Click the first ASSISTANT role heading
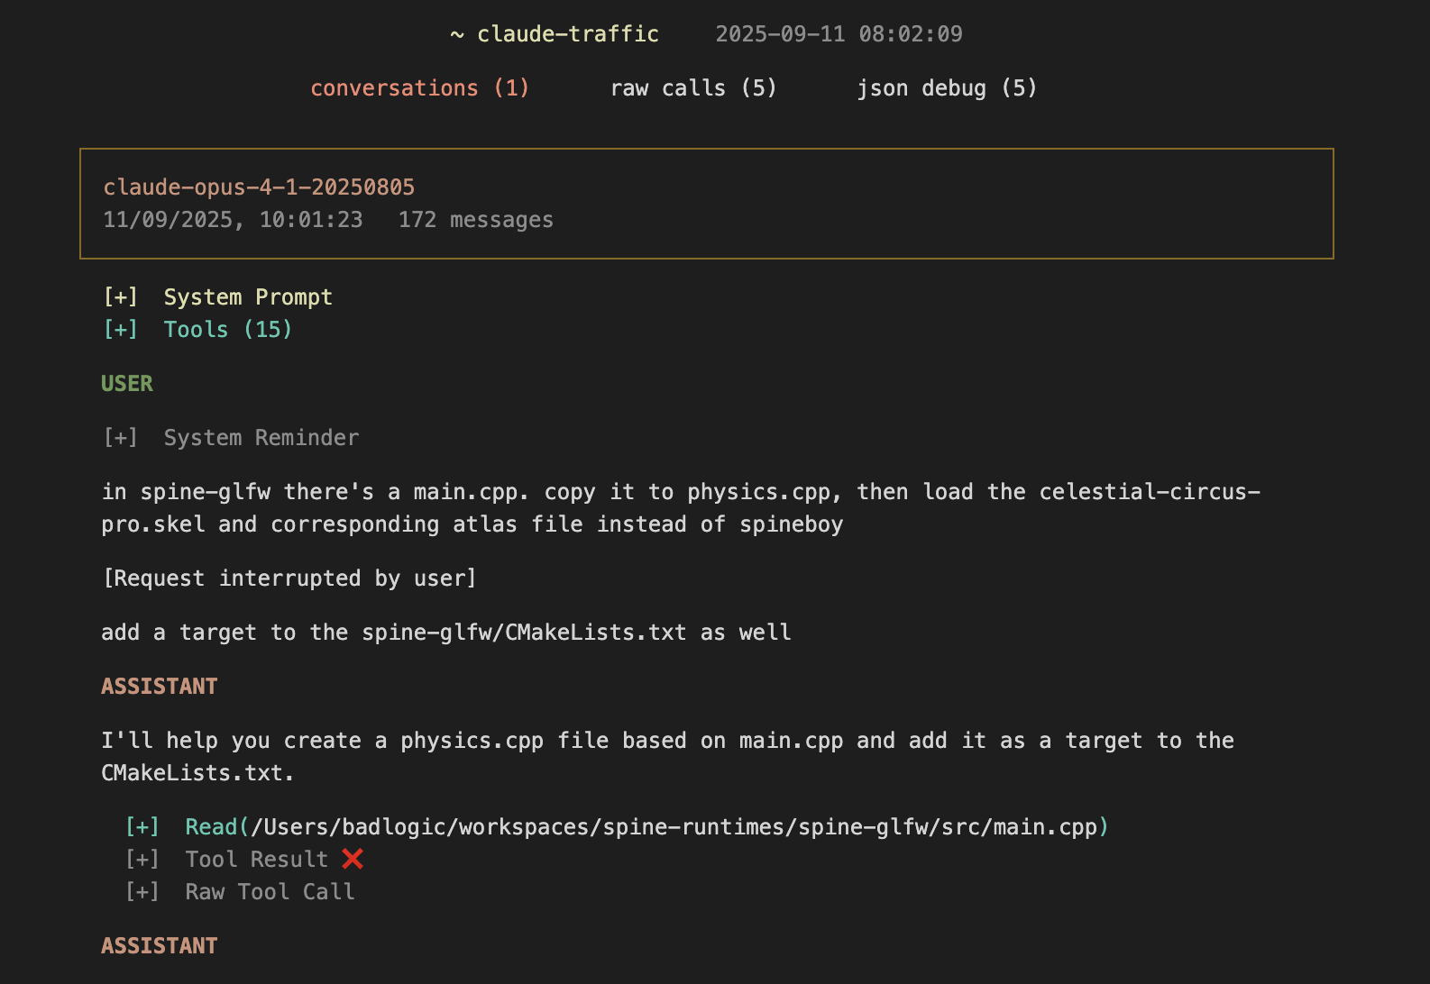 coord(160,687)
